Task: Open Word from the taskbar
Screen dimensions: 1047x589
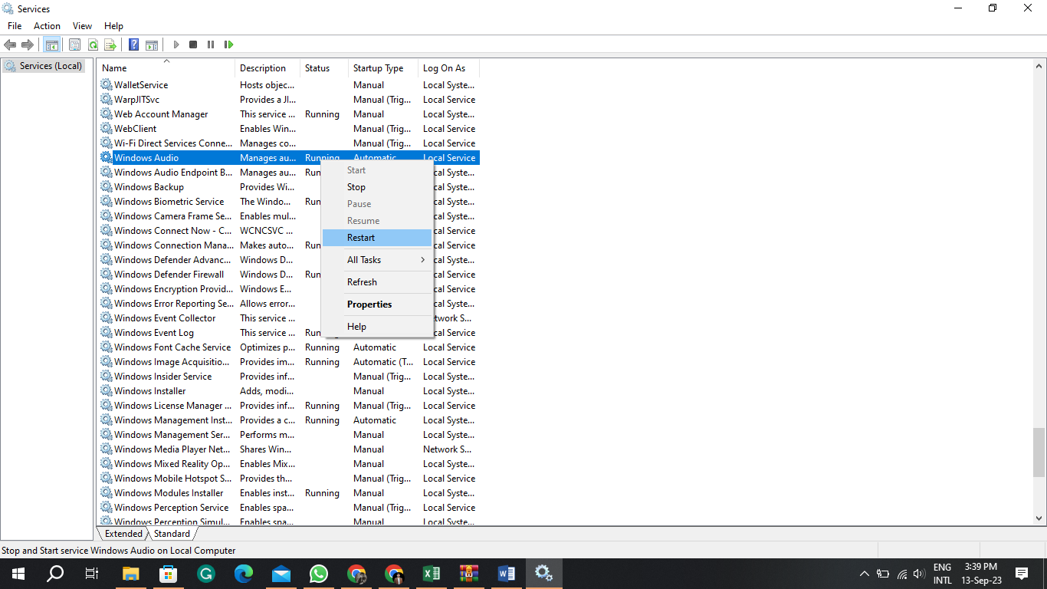Action: pyautogui.click(x=506, y=574)
